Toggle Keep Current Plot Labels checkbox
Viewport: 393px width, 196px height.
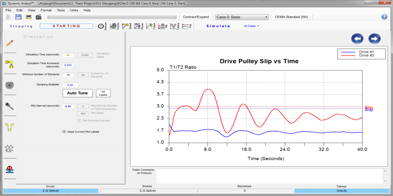[x=64, y=131]
